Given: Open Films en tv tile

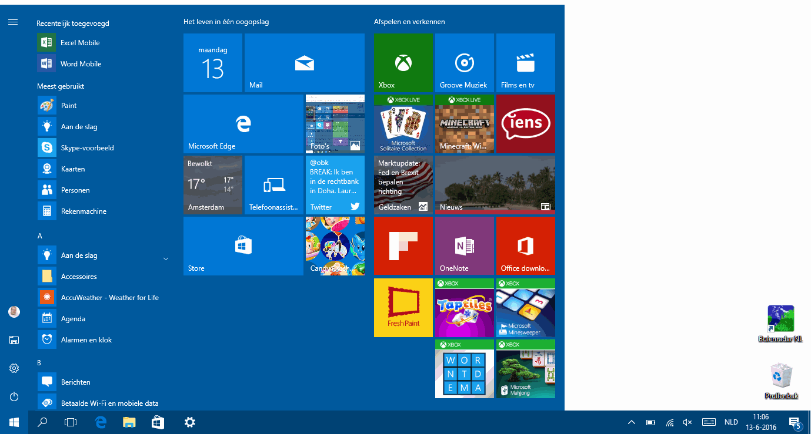Looking at the screenshot, I should (526, 63).
